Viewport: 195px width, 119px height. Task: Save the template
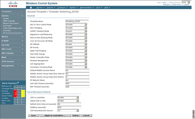[33, 116]
